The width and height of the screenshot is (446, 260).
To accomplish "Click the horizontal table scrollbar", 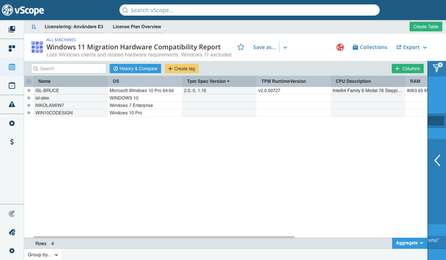I will [x=164, y=237].
